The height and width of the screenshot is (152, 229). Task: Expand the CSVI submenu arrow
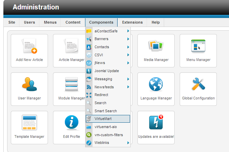click(x=128, y=55)
